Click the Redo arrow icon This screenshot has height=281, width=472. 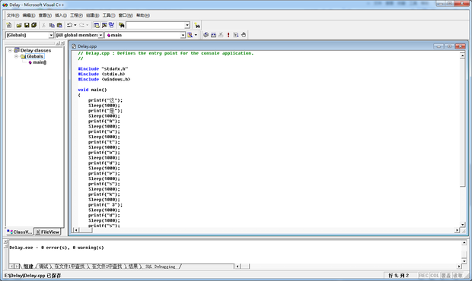point(81,25)
